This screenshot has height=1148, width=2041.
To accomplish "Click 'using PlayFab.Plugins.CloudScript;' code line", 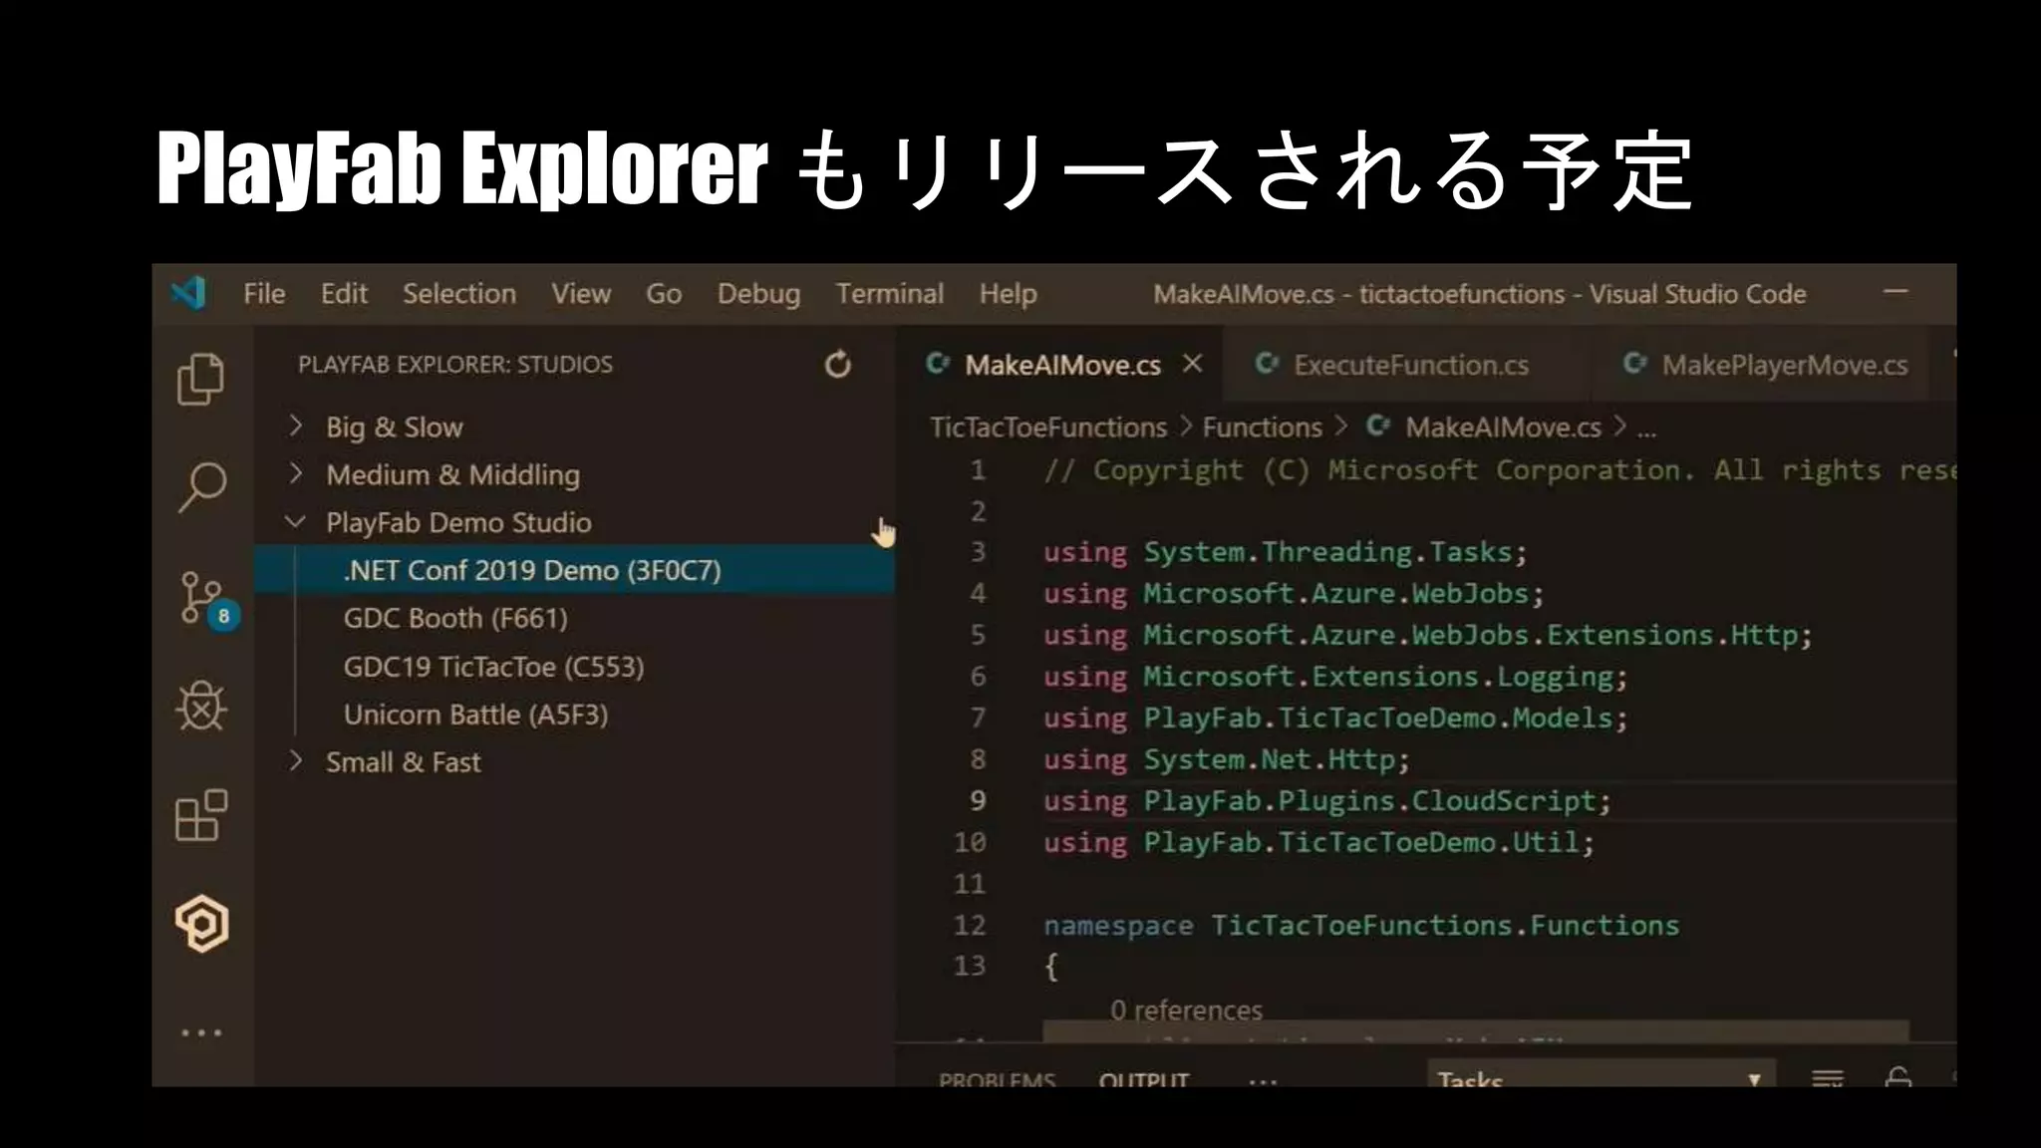I will coord(1326,800).
